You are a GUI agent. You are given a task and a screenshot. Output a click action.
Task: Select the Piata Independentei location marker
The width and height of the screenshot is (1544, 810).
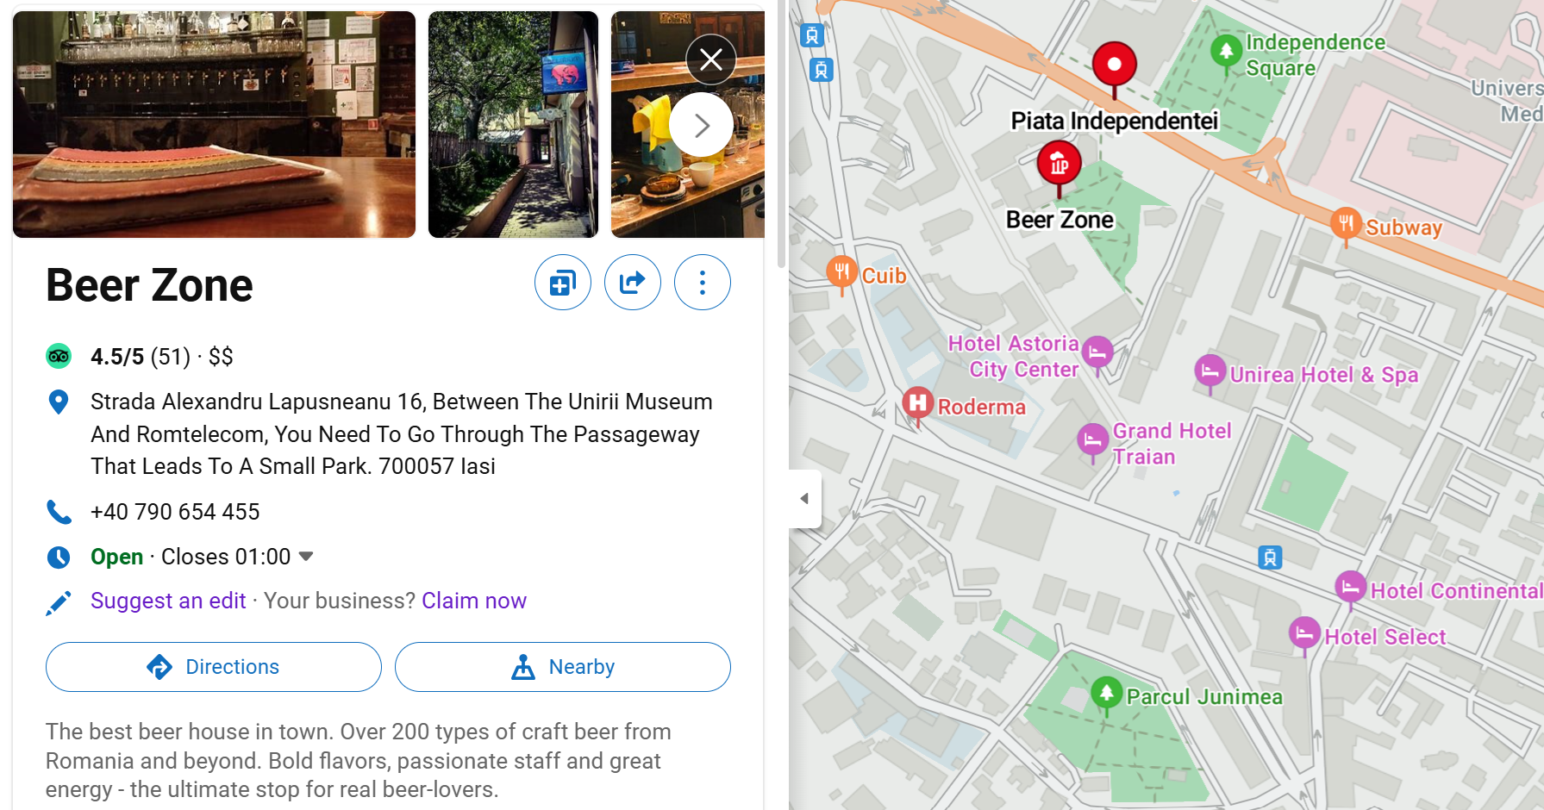(x=1115, y=67)
